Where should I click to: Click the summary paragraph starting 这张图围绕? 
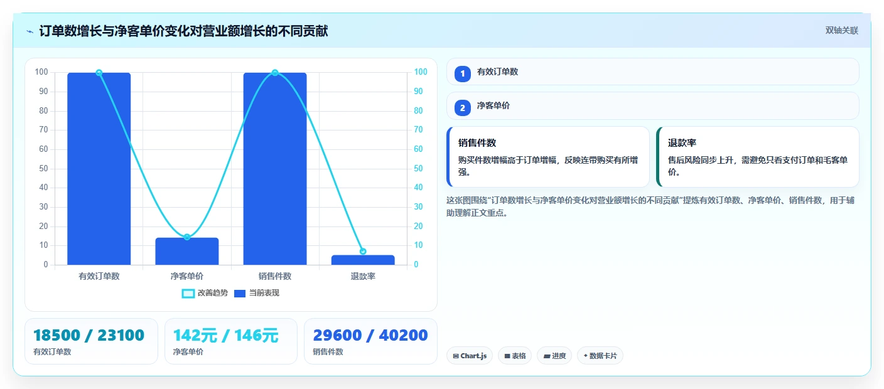point(650,206)
